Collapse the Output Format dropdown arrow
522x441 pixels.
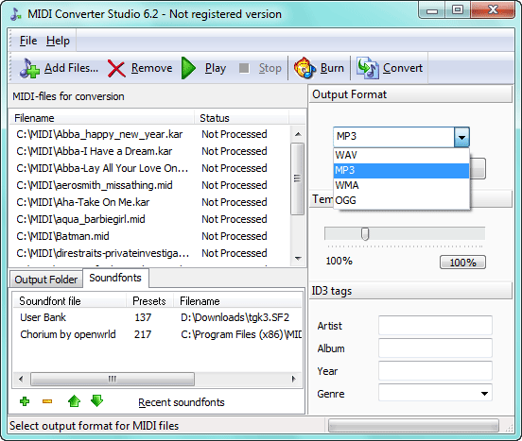coord(461,137)
